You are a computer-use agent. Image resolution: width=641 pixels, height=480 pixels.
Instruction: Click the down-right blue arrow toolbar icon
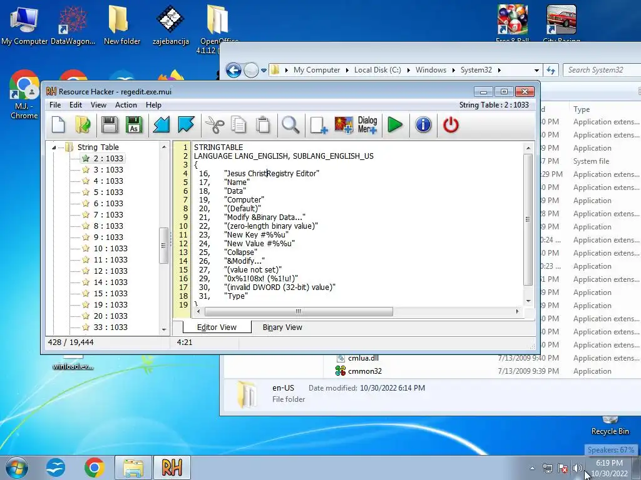click(186, 124)
